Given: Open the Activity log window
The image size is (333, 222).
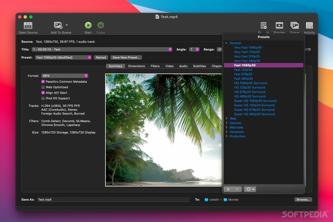Looking at the screenshot, I should point(309,26).
